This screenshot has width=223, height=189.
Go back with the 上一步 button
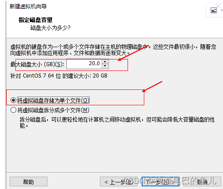(x=119, y=182)
